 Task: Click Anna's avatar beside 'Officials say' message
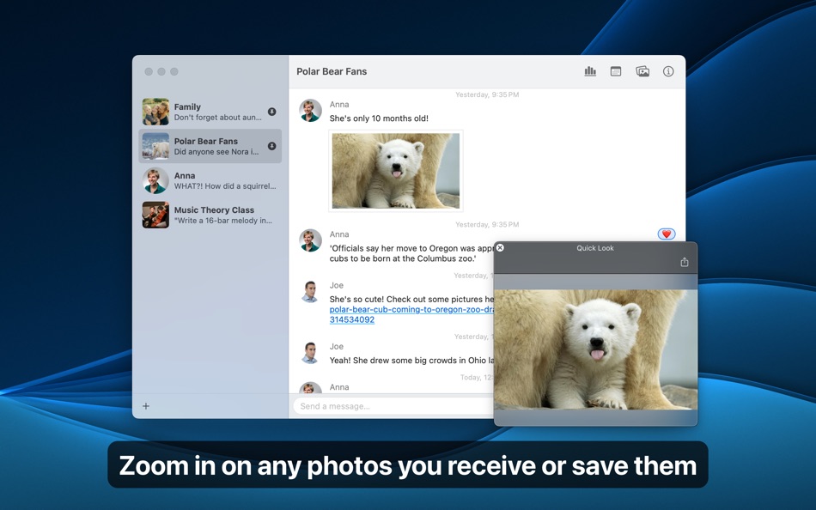tap(310, 240)
